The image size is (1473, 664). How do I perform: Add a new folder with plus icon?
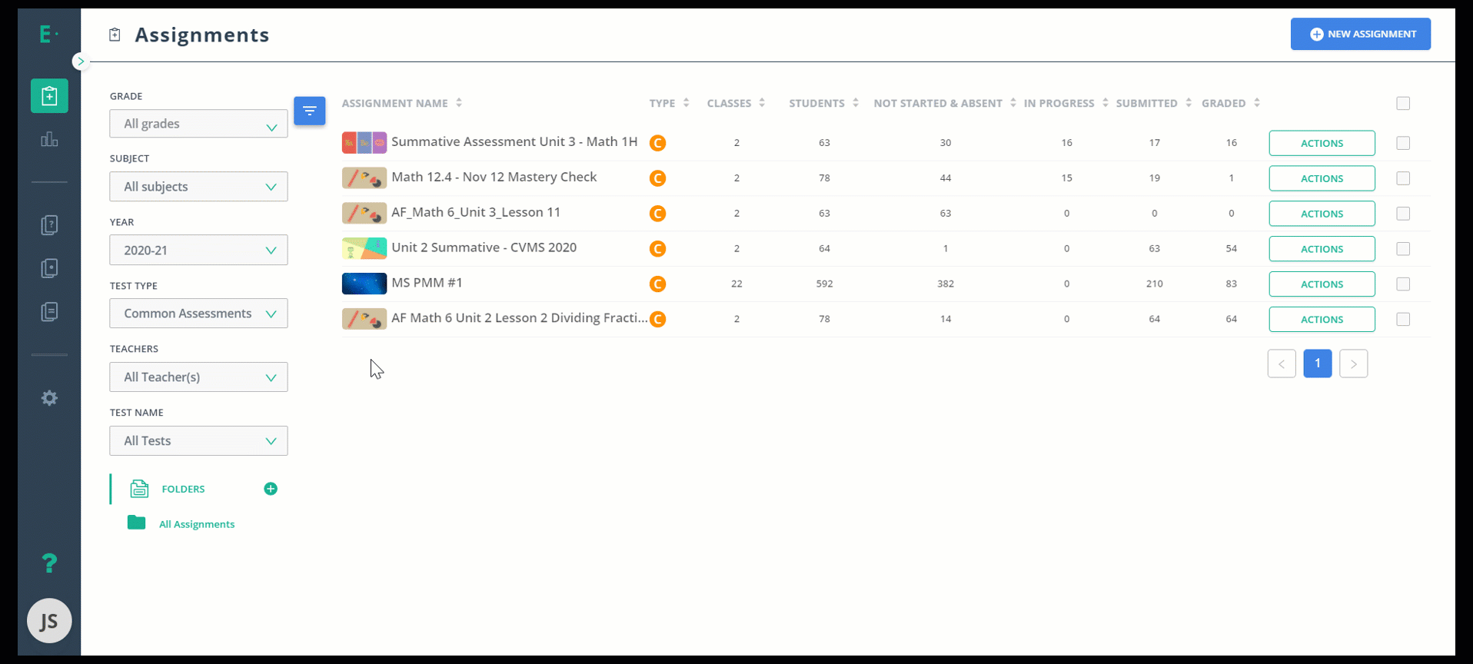pos(271,489)
